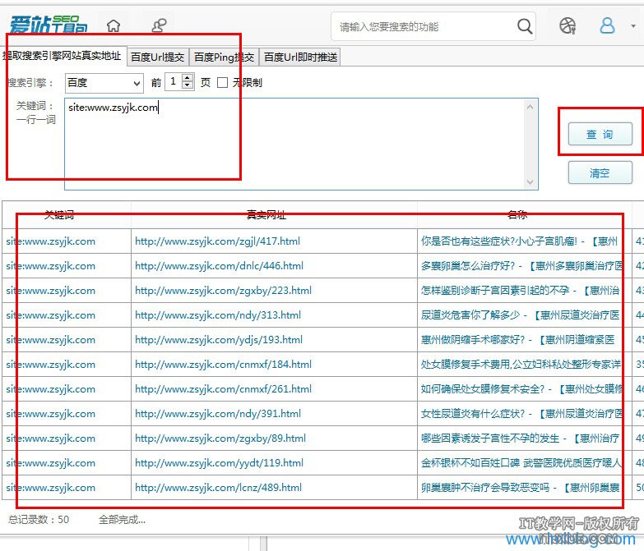Increase page count with stepper up arrow

[x=188, y=79]
